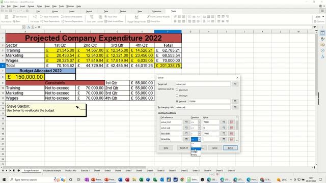Click Remove Dependents in the ribbon
Image resolution: width=326 pixels, height=183 pixels.
click(x=72, y=21)
